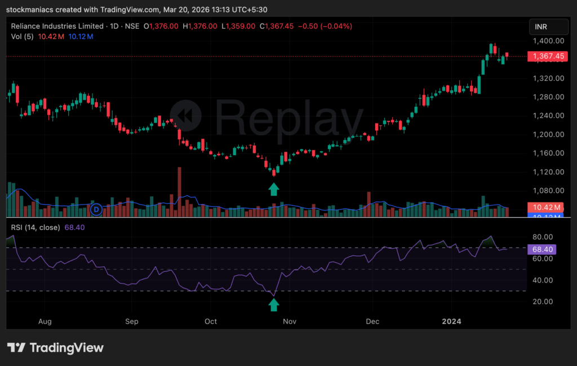This screenshot has width=577, height=366.
Task: Click the 1,160.00 price axis label
Action: tap(548, 153)
